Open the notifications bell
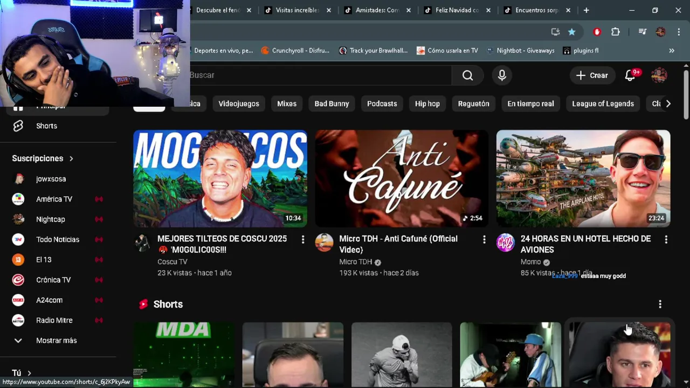Image resolution: width=690 pixels, height=388 pixels. (630, 75)
